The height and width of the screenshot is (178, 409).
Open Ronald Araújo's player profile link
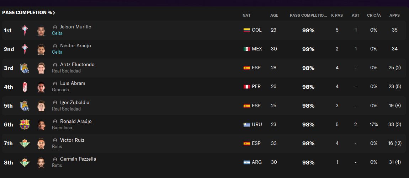76,121
